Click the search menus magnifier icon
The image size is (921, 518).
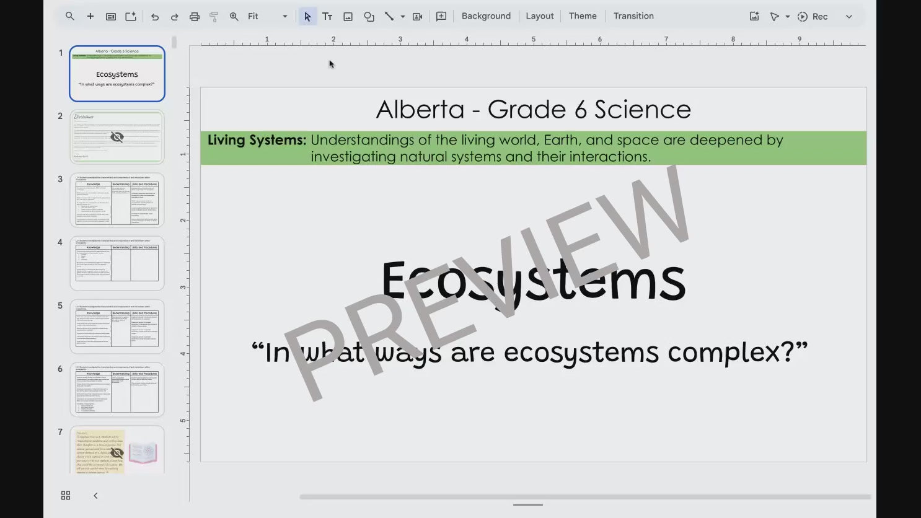click(x=70, y=16)
